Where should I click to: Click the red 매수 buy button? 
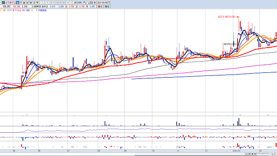pyautogui.click(x=100, y=6)
